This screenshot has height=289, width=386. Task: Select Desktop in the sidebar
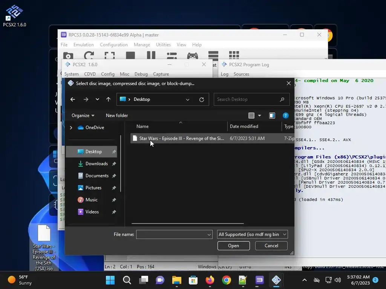[92, 152]
